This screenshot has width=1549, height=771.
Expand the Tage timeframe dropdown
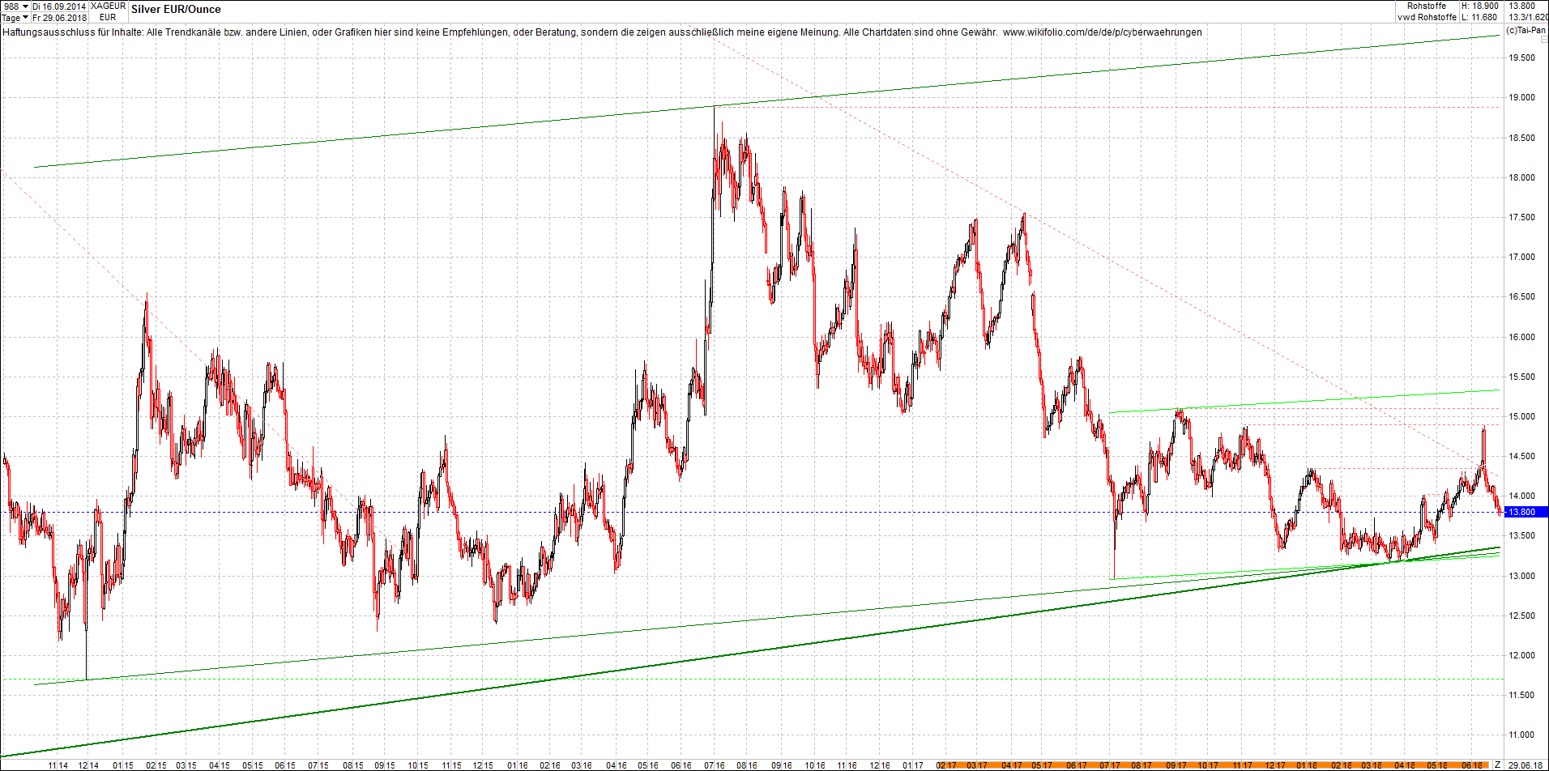(15, 18)
